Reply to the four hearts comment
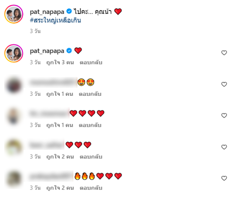 [x=90, y=125]
